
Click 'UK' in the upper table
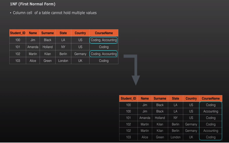coord(80,61)
